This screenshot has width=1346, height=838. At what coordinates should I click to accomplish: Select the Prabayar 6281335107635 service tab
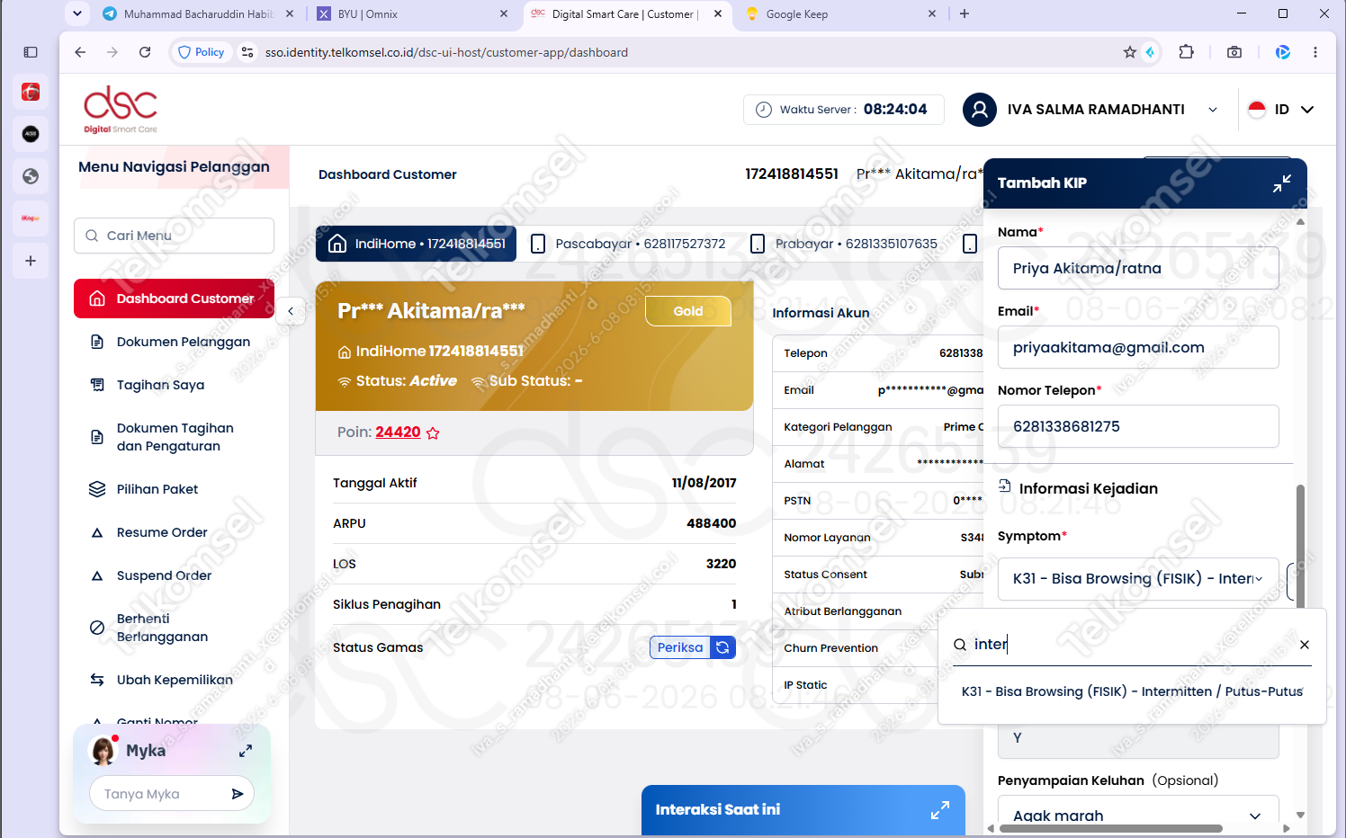coord(844,244)
